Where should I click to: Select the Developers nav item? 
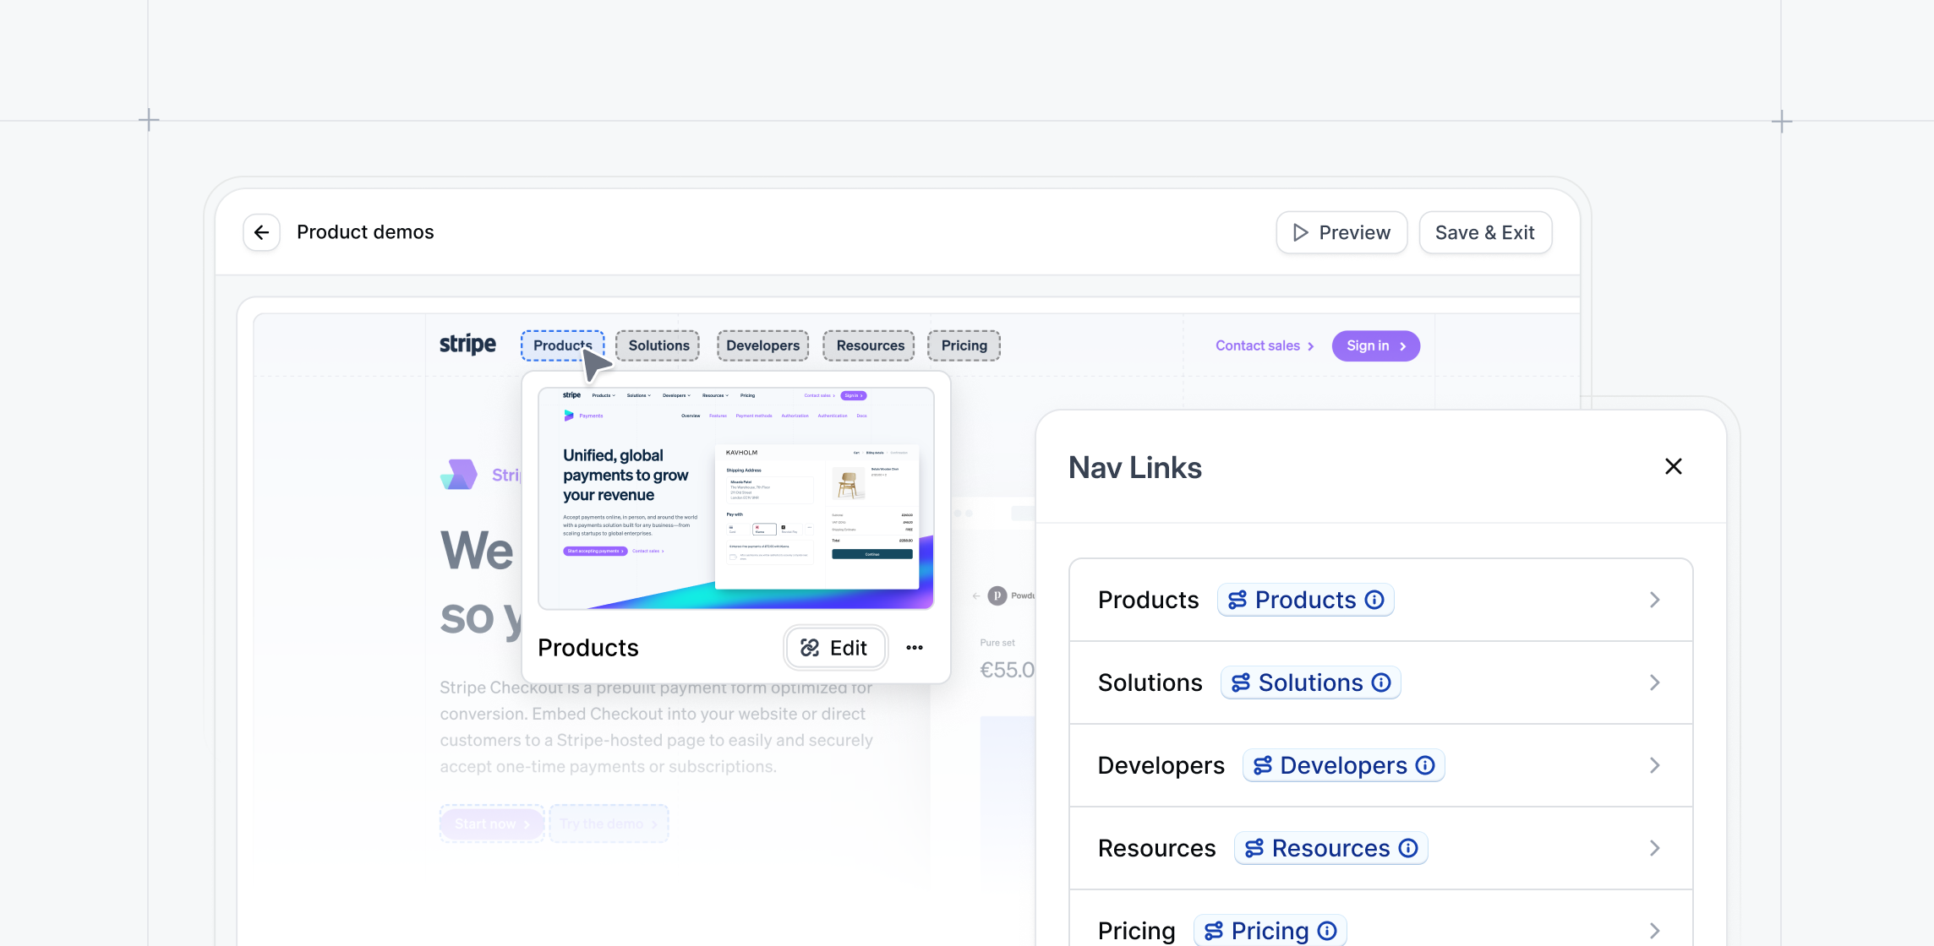click(762, 345)
